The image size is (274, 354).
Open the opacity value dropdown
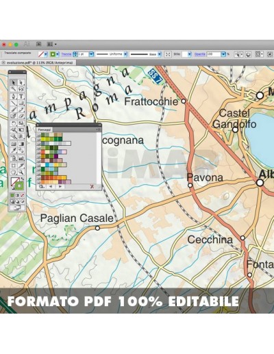click(223, 54)
